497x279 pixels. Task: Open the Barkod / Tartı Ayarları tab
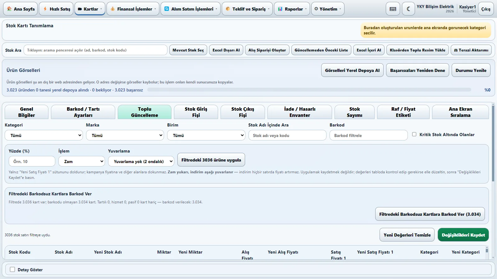(x=83, y=112)
